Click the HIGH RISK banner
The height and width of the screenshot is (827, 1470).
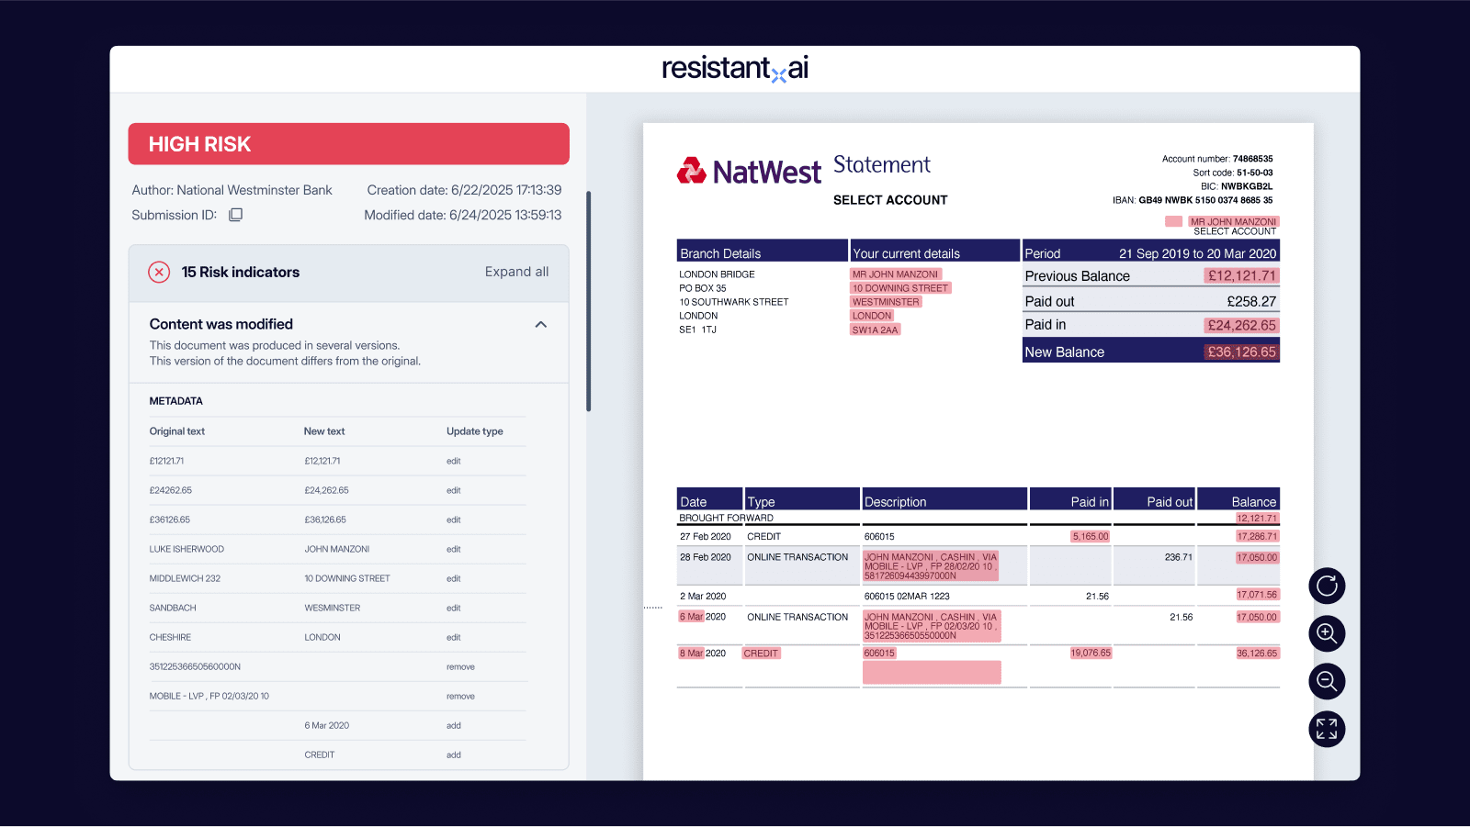pyautogui.click(x=349, y=144)
